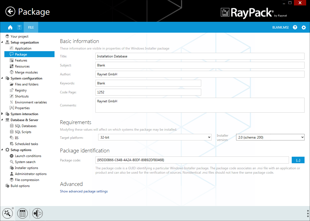Viewport: 310px width, 221px height.
Task: Click the BLANK.MSI menu entry
Action: pos(280,27)
